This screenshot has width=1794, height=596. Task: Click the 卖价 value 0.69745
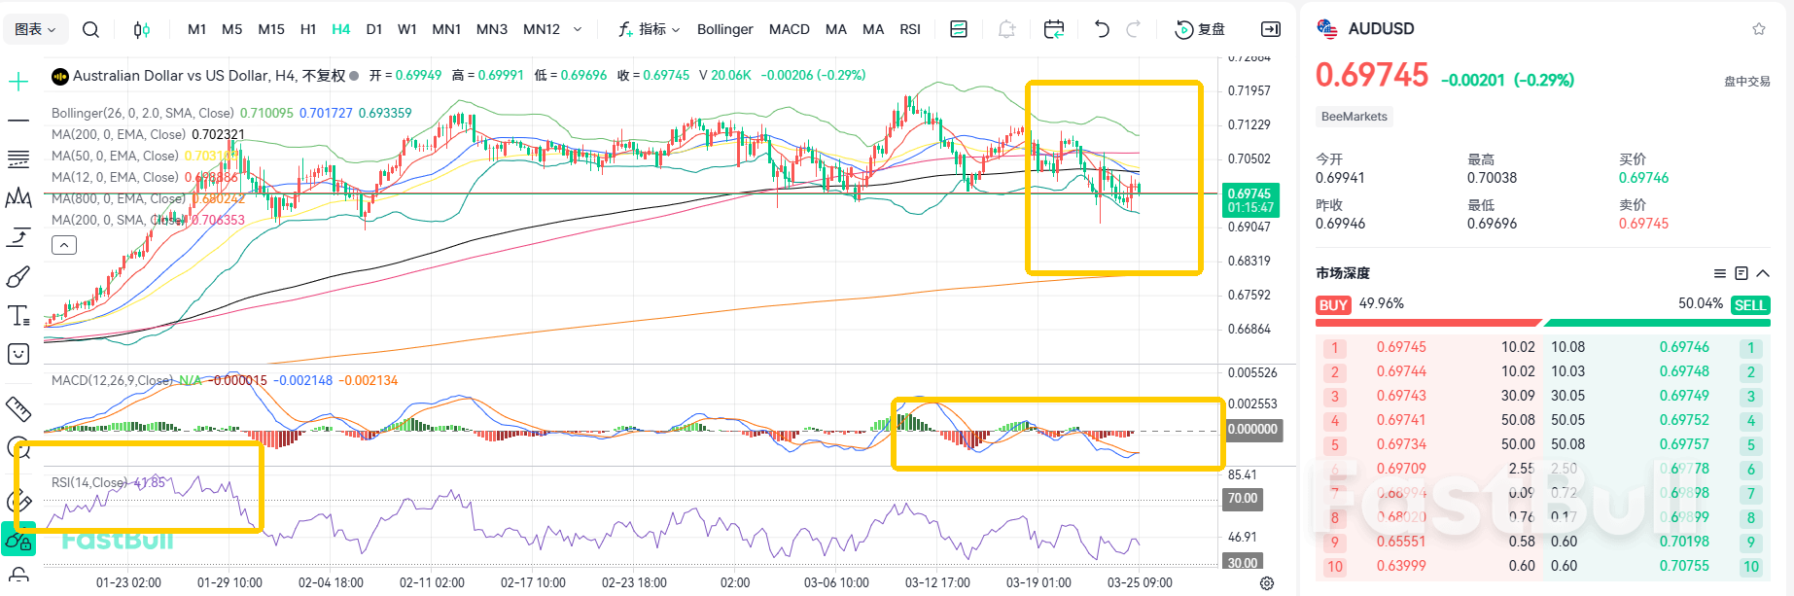point(1643,224)
